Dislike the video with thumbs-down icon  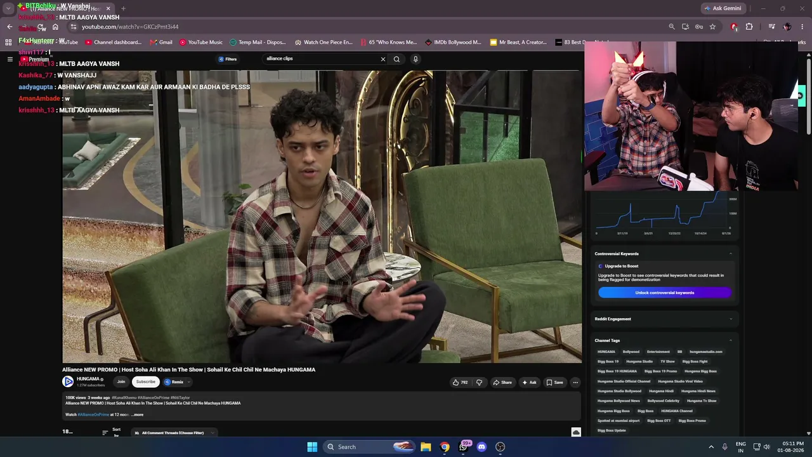click(x=479, y=382)
